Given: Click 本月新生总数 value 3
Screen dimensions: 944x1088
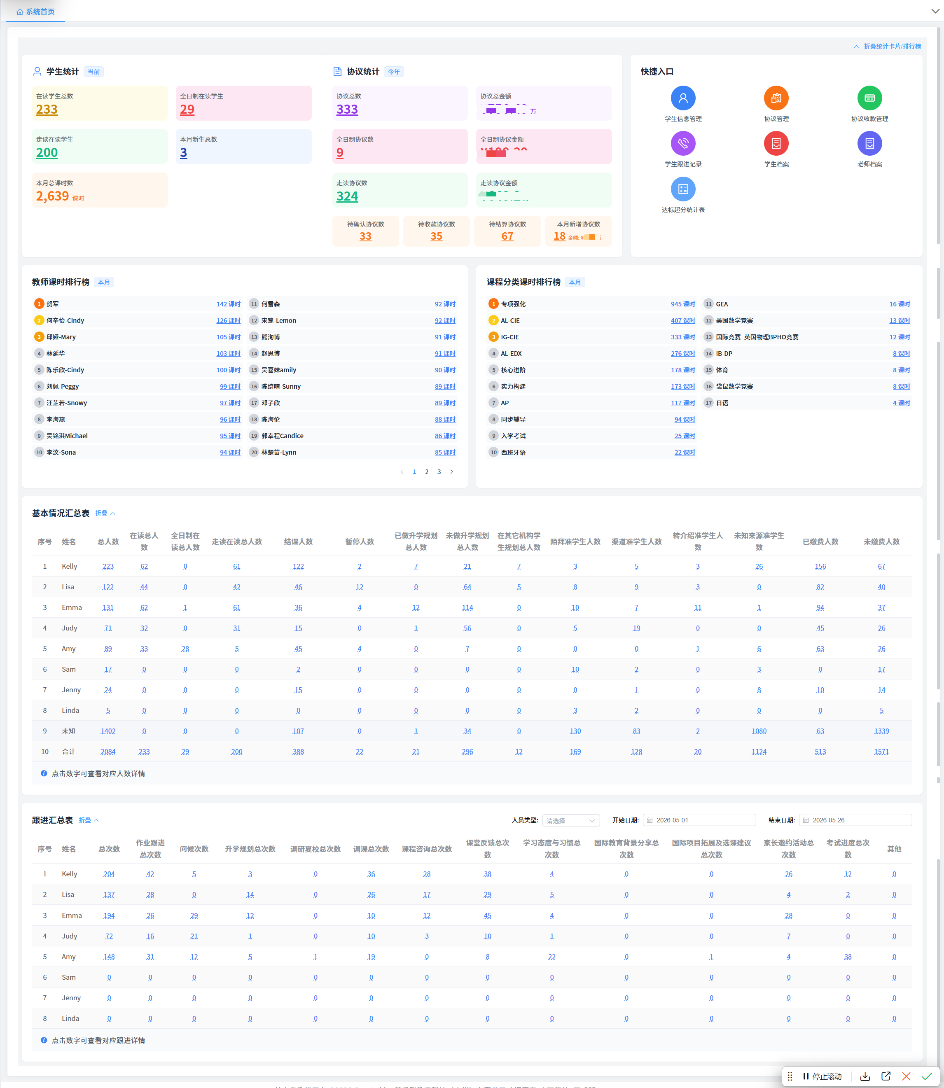Looking at the screenshot, I should [x=183, y=153].
